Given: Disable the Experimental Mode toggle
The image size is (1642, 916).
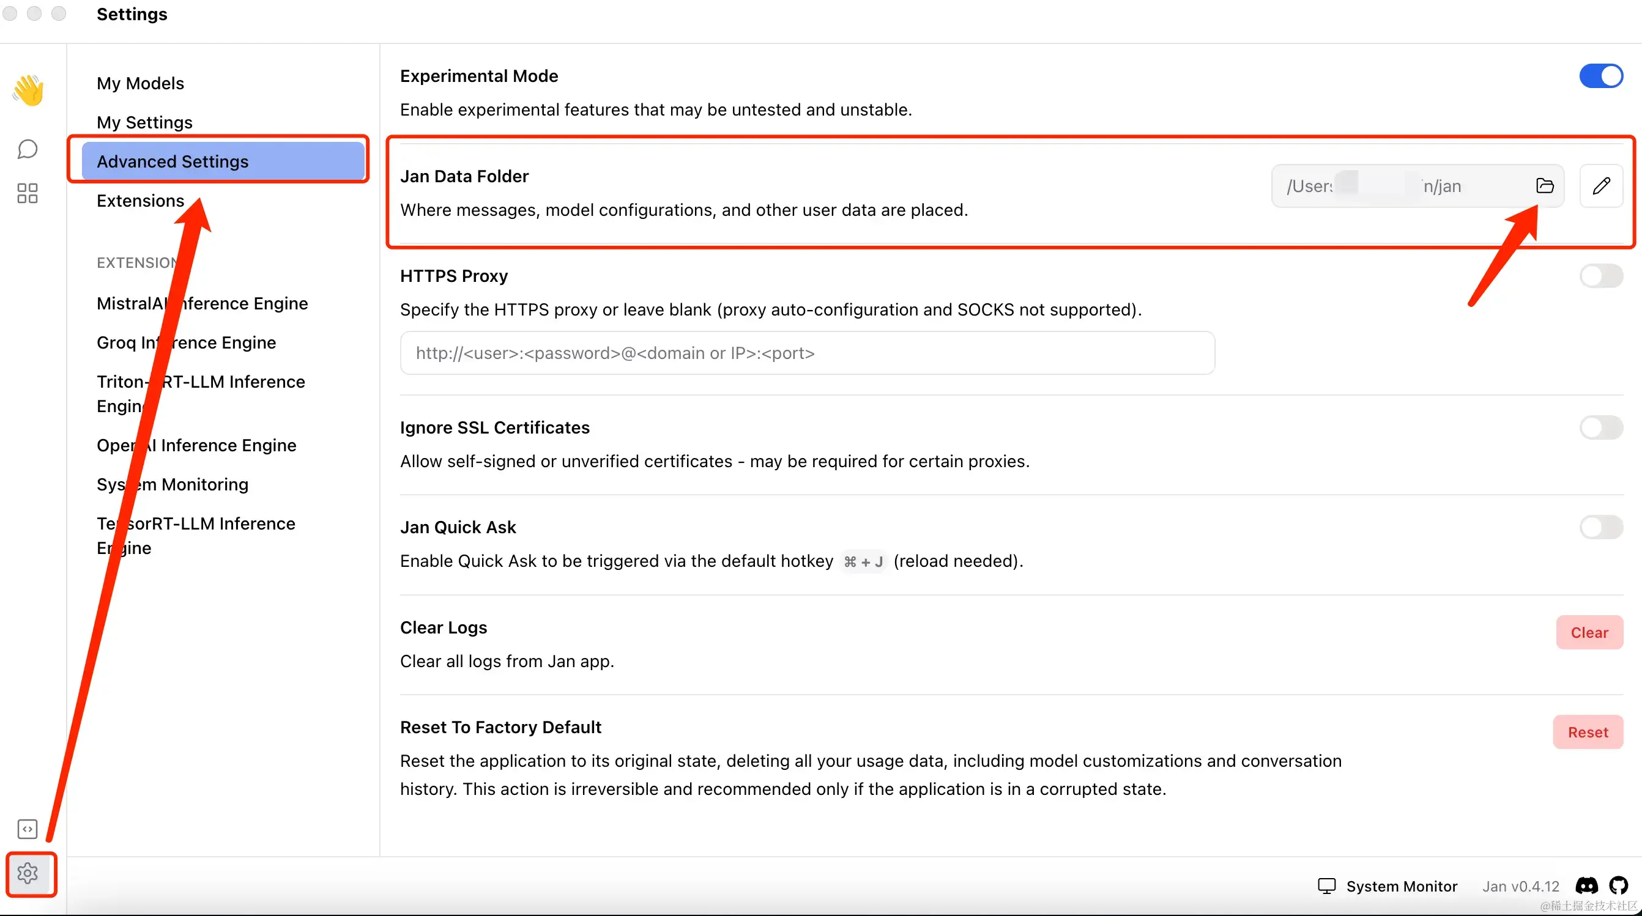Looking at the screenshot, I should (1600, 76).
